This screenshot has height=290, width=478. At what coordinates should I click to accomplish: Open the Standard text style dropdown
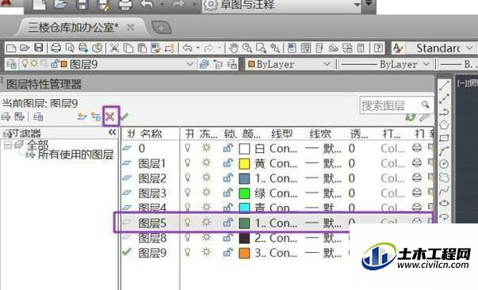[470, 48]
